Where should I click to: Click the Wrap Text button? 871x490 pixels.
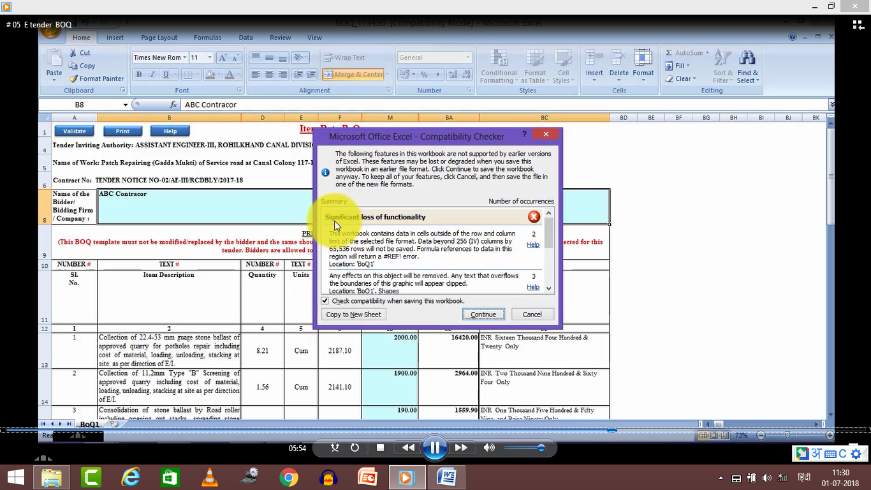[x=344, y=57]
